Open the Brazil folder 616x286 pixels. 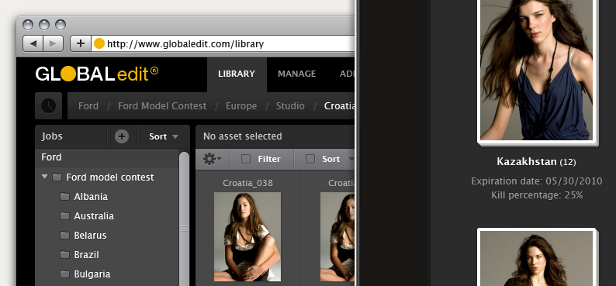click(86, 255)
